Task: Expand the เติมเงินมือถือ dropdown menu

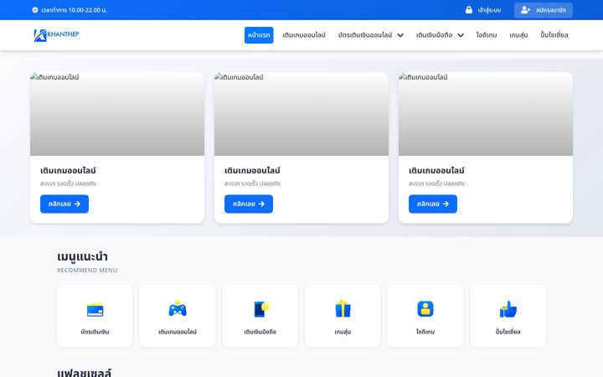Action: (440, 35)
